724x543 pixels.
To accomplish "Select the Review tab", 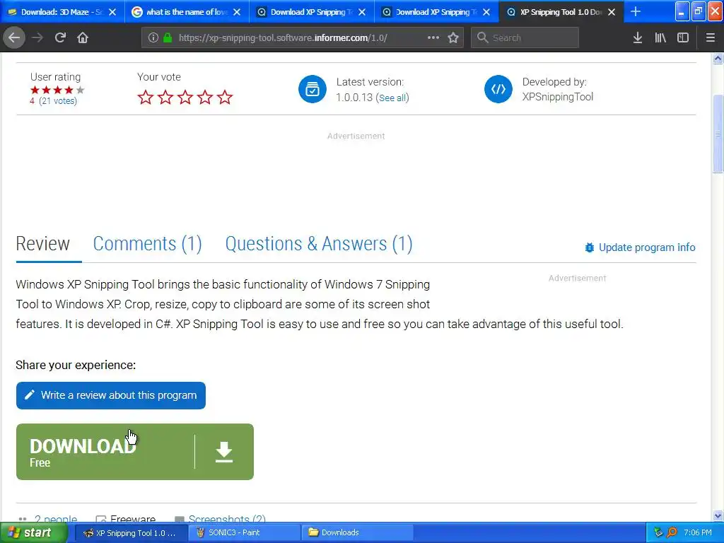I will pyautogui.click(x=43, y=243).
